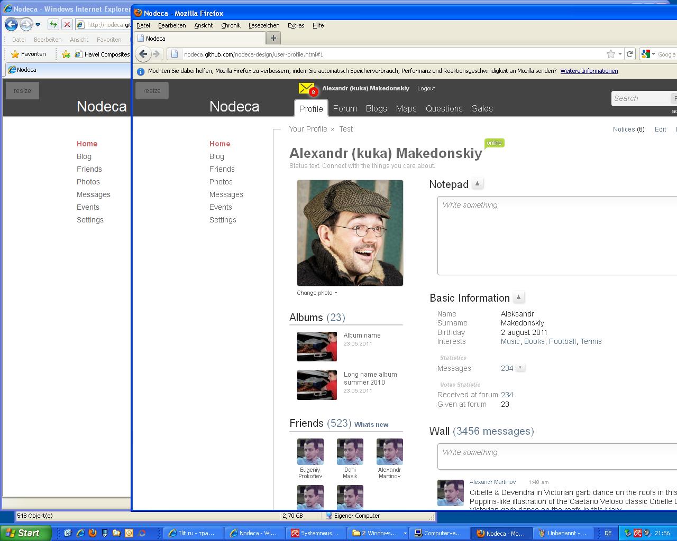Open Eugeniy Prokofiev friend avatar
The image size is (677, 541).
point(310,452)
